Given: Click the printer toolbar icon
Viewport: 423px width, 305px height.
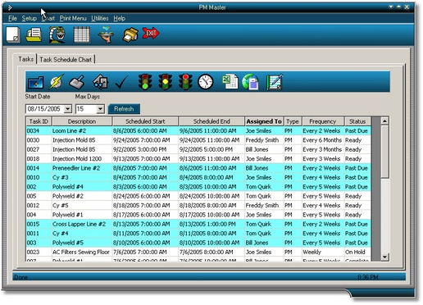Looking at the screenshot, I should [130, 34].
